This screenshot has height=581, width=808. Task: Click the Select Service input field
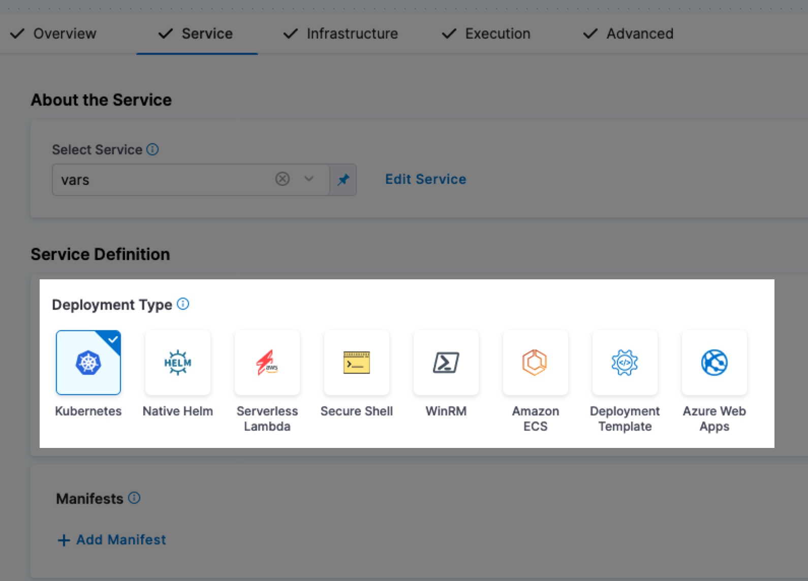pyautogui.click(x=163, y=180)
